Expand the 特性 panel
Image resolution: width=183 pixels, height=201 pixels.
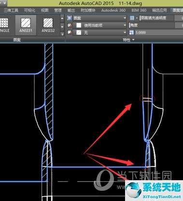click(128, 40)
